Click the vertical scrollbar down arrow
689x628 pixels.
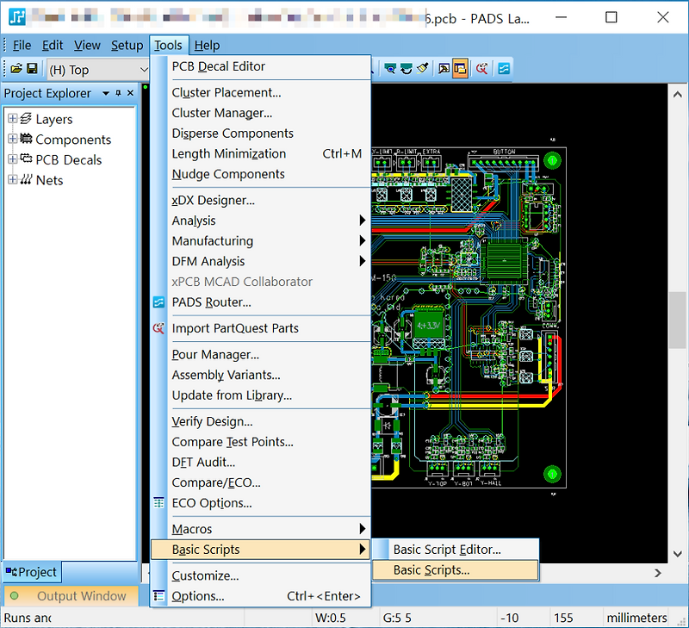point(678,554)
